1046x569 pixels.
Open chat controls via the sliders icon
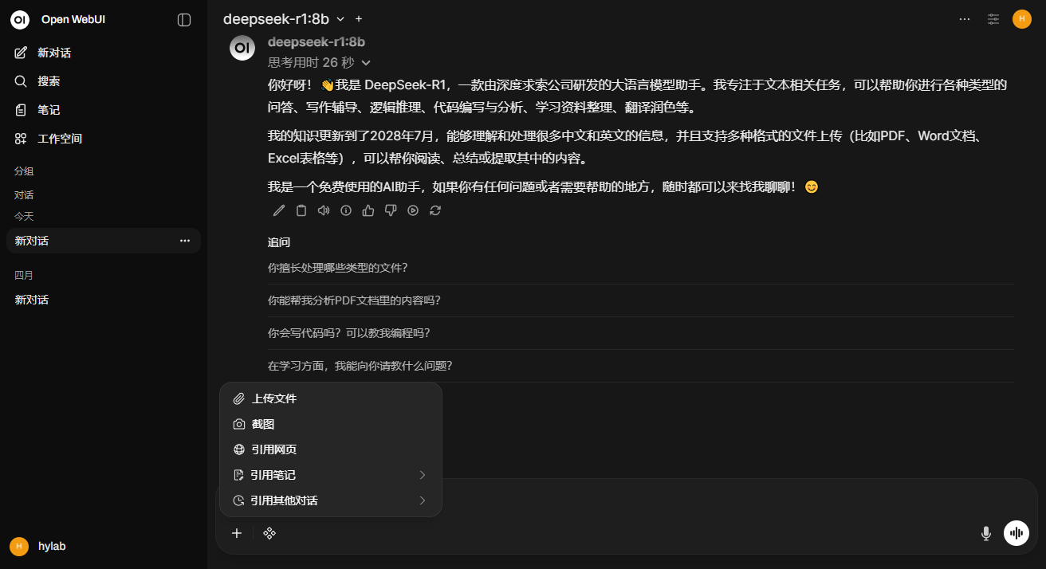coord(993,18)
